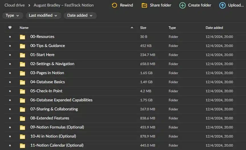Image resolution: width=246 pixels, height=150 pixels.
Task: Sort by the Name column header
Action: (24, 28)
